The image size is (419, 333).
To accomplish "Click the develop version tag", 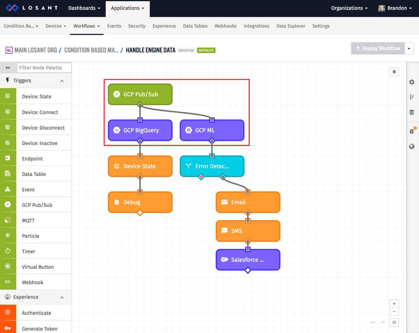I will [x=186, y=50].
